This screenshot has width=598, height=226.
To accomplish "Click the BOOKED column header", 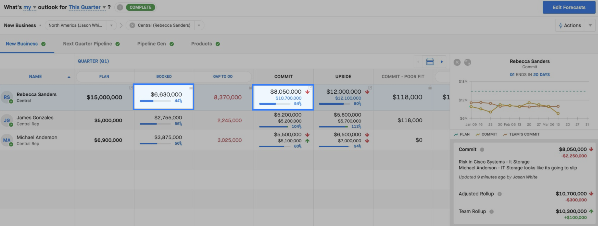I will [x=164, y=77].
